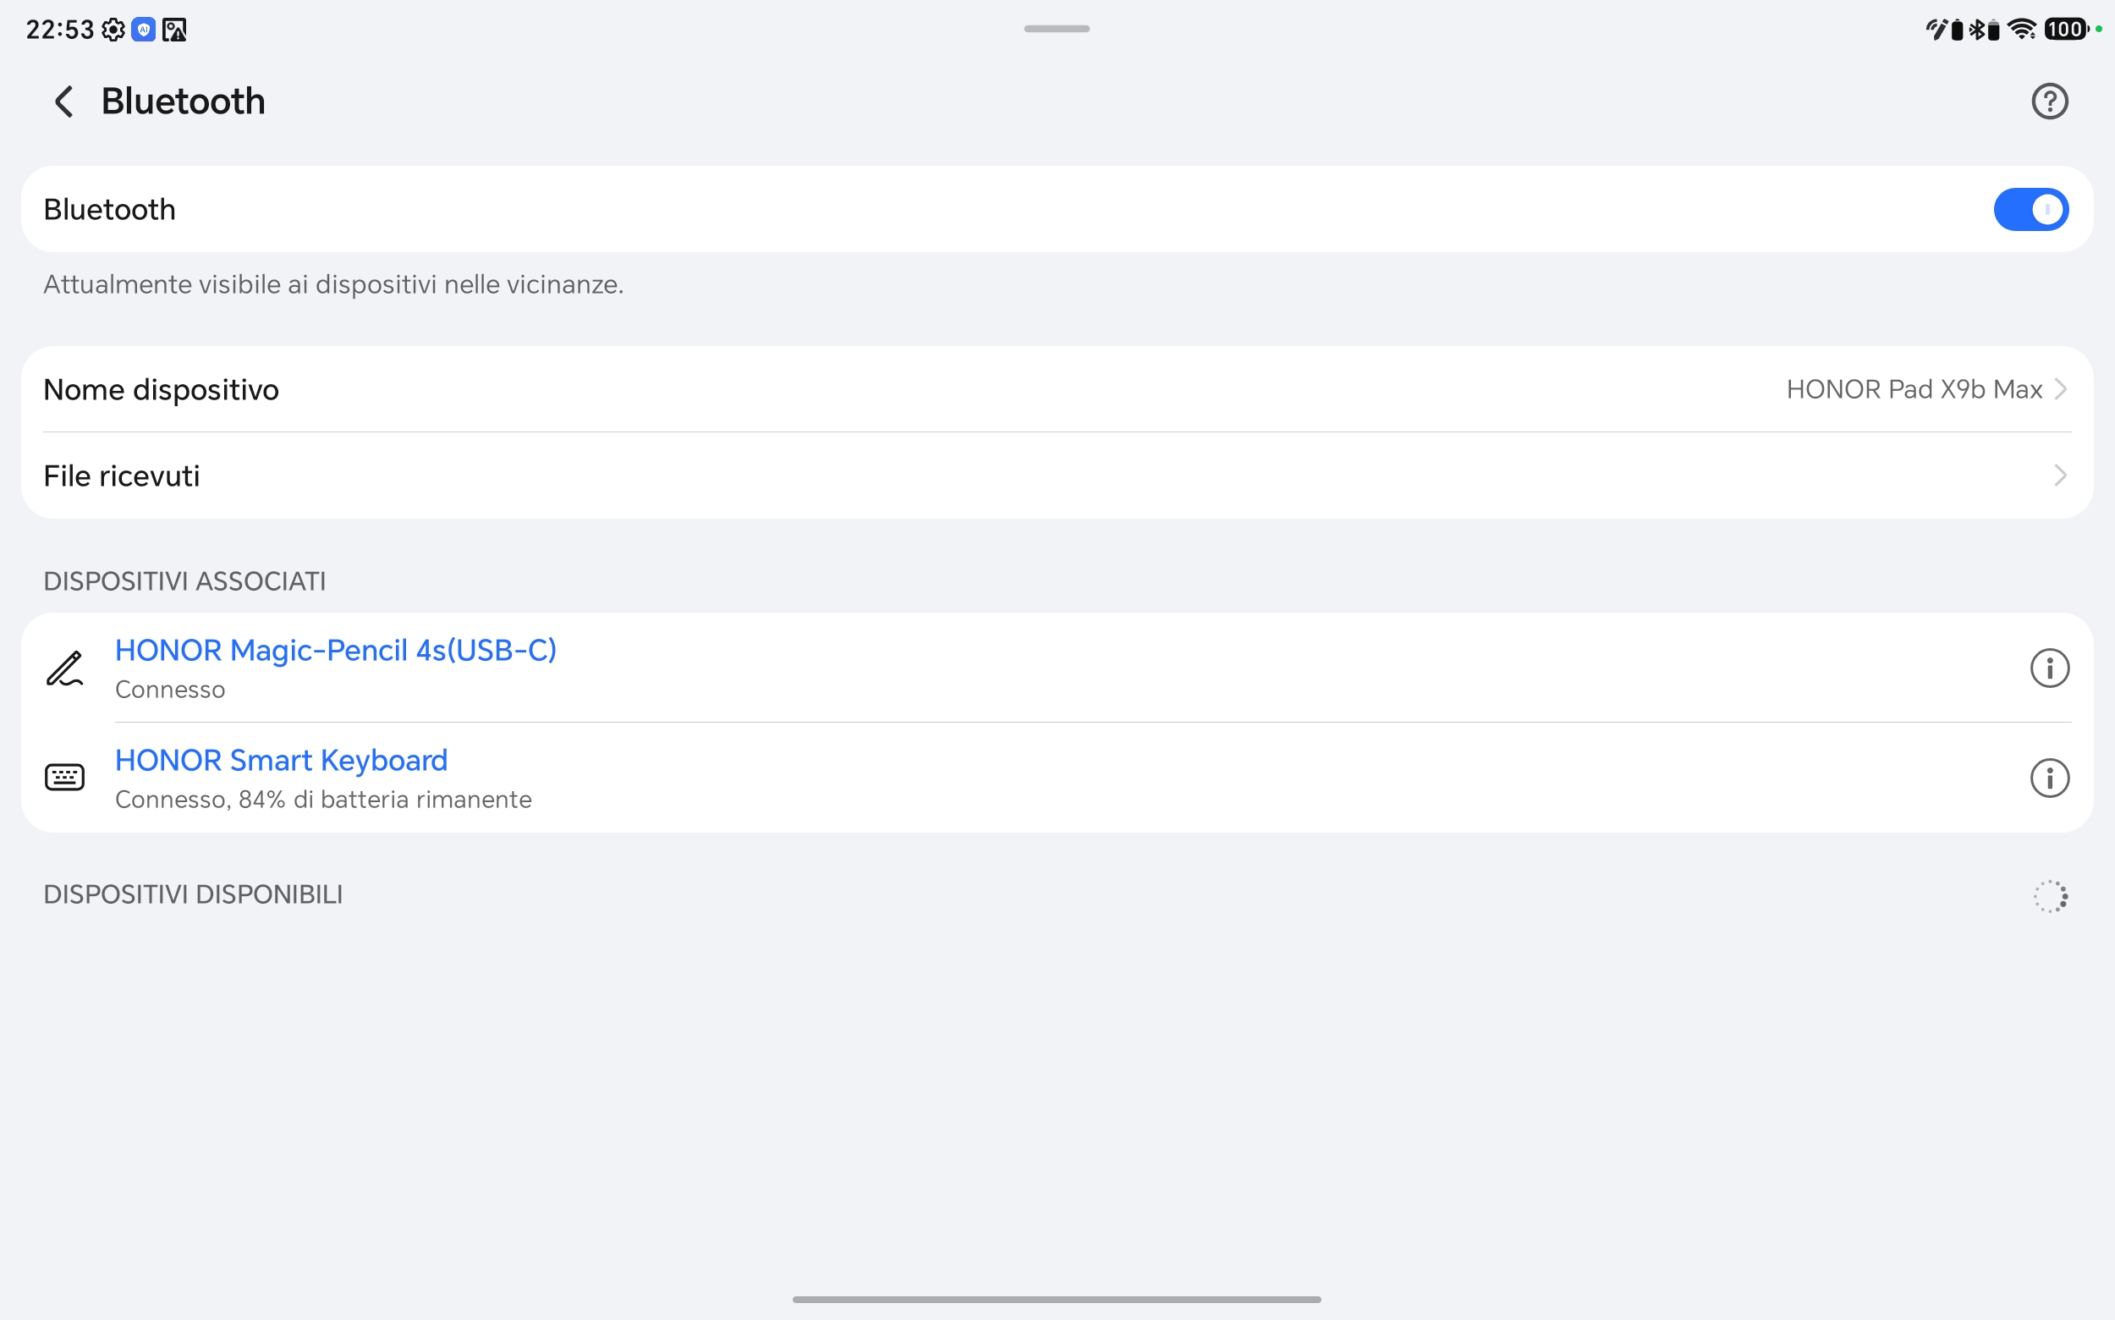
Task: Tap the Bluetooth page title
Action: [184, 102]
